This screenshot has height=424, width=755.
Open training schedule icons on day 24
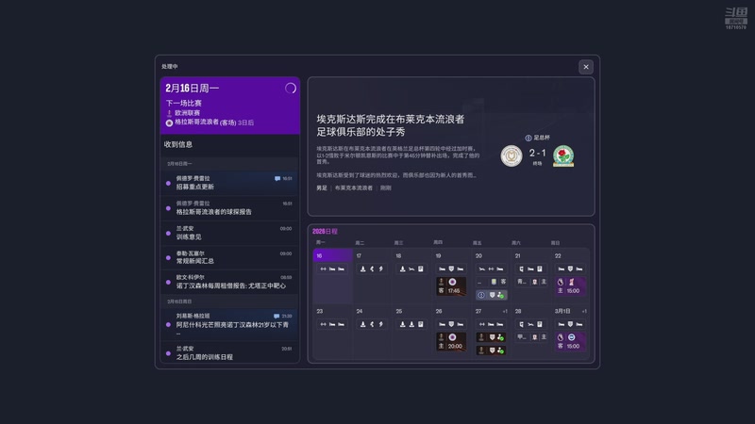pyautogui.click(x=372, y=324)
